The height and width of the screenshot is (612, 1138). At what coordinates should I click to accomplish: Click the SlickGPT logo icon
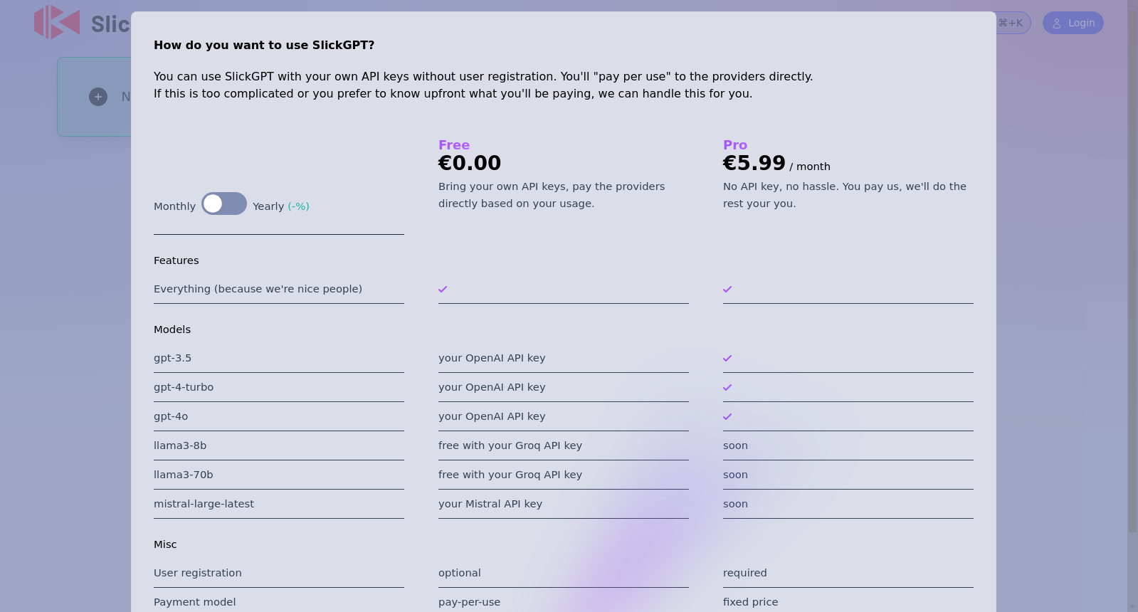click(57, 22)
